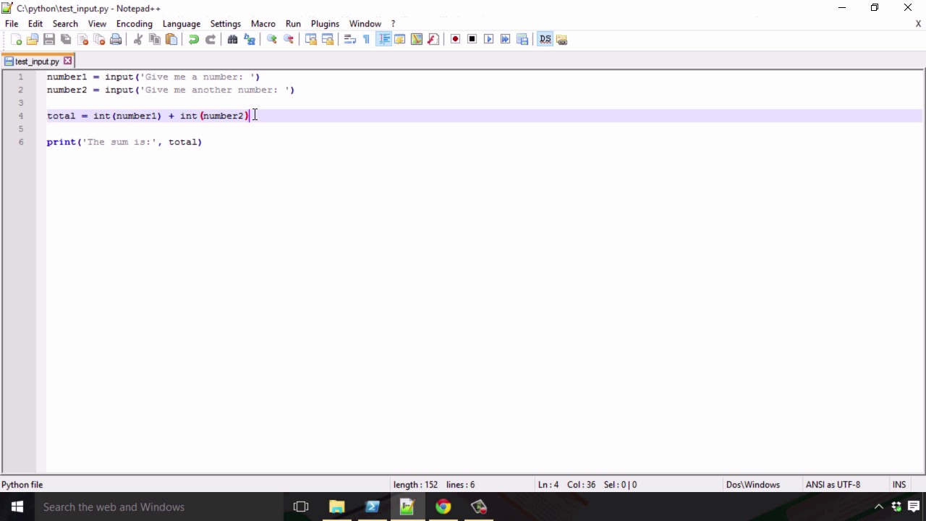Click the last toolbar icon after DS

click(x=562, y=39)
